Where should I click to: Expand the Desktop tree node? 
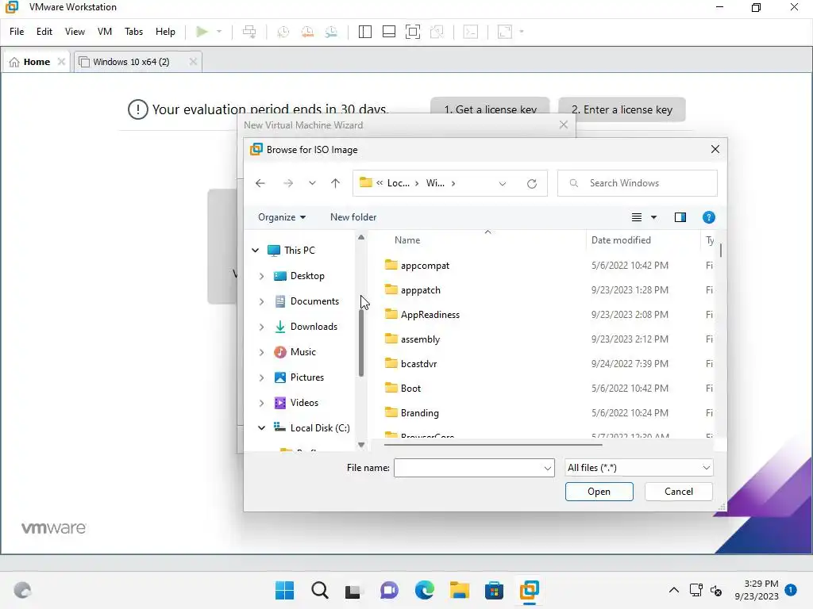[261, 277]
